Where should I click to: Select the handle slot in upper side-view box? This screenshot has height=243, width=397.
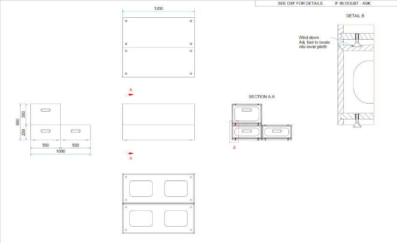pos(46,110)
